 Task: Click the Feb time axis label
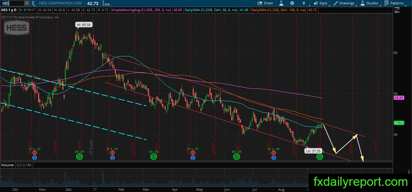pos(121,190)
